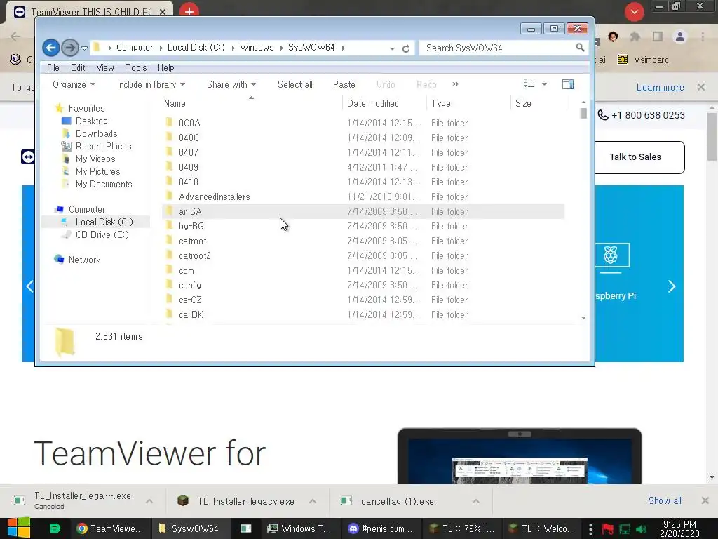Open My Videos in navigation pane

click(95, 159)
